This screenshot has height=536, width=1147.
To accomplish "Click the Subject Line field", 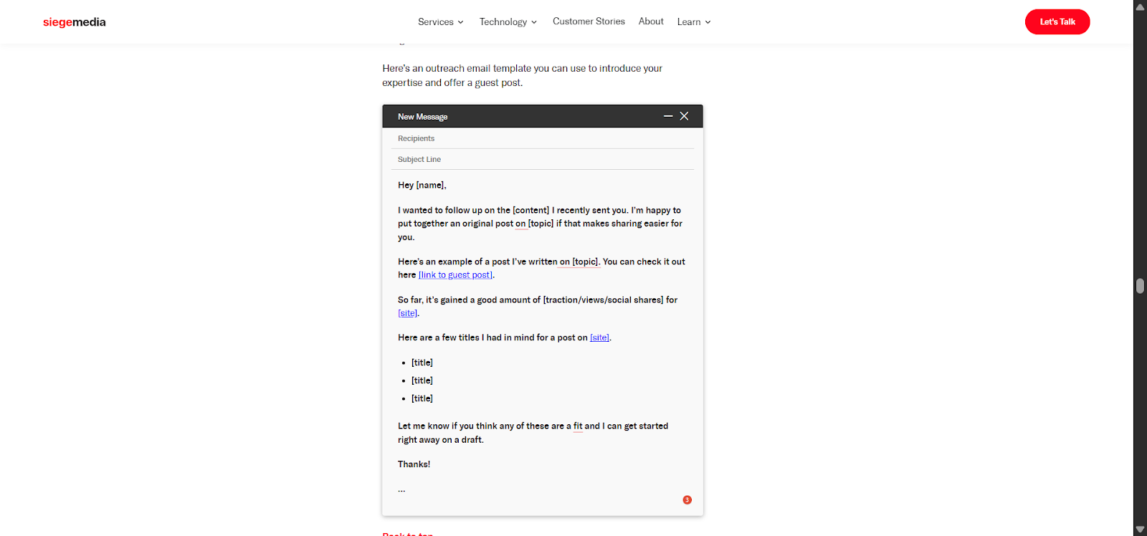I will (x=543, y=159).
